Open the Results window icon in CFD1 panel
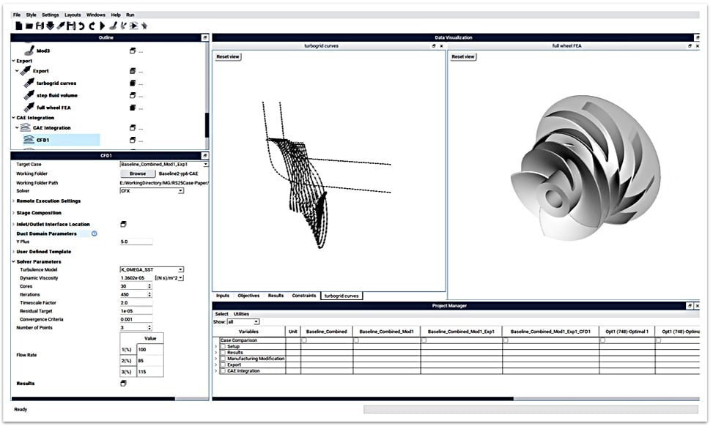Viewport: 713px width, 426px height. pyautogui.click(x=123, y=384)
